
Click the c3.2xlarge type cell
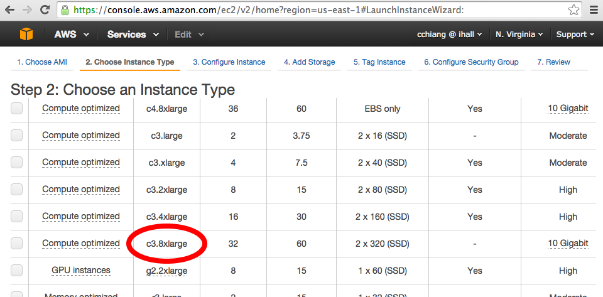click(x=166, y=190)
